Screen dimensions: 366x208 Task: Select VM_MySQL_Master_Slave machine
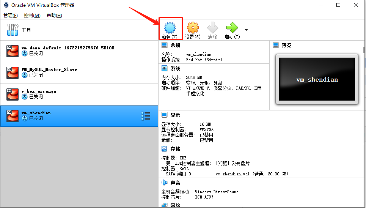tap(79, 73)
